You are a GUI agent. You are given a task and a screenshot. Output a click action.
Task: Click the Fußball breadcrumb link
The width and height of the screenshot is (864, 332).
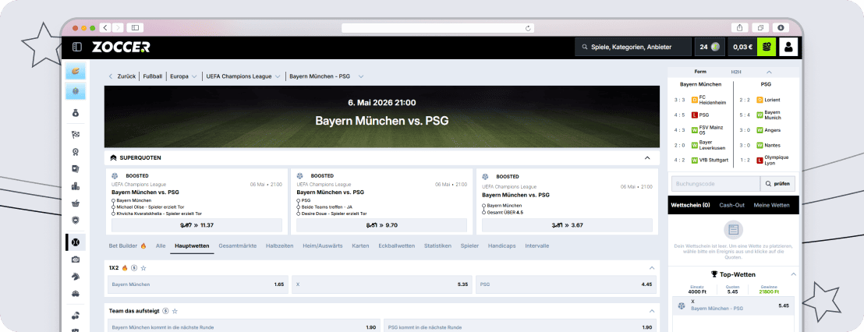click(153, 76)
